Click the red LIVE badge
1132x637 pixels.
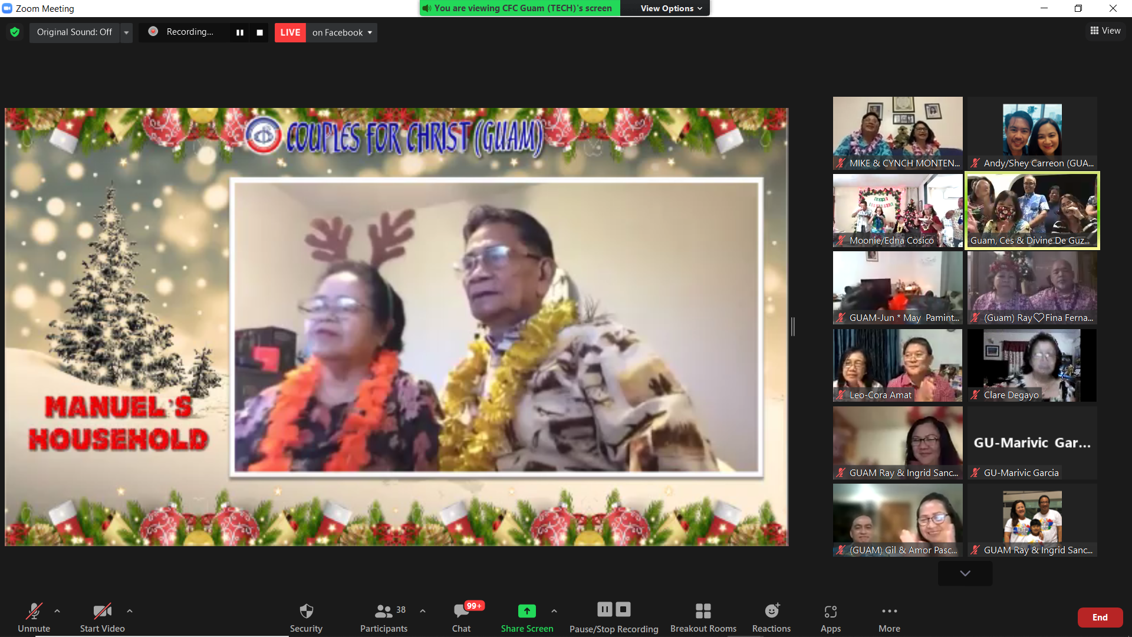[290, 32]
